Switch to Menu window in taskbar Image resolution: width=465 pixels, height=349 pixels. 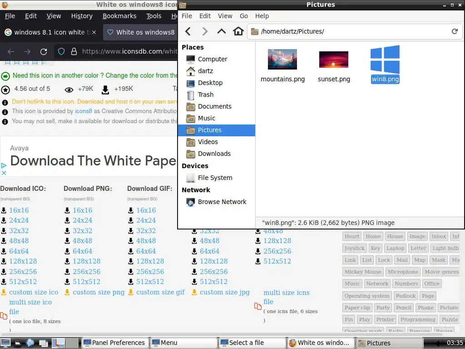tap(184, 343)
